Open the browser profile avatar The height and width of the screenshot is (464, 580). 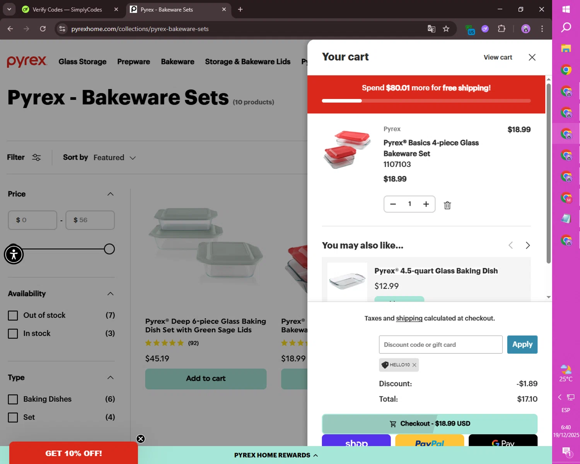[x=525, y=29]
